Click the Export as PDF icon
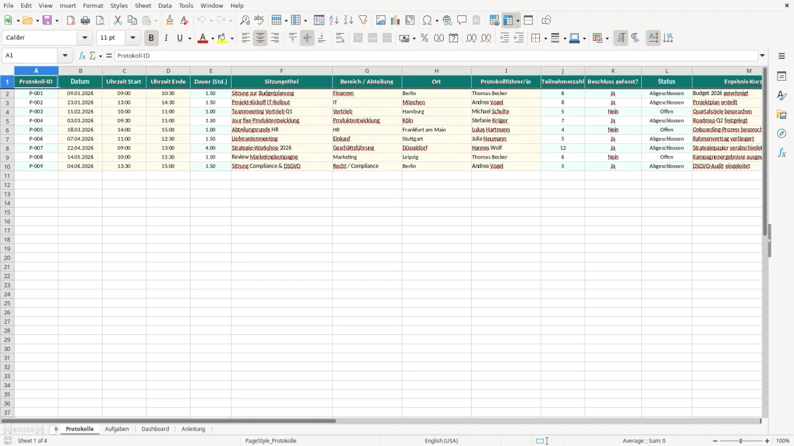 (x=71, y=20)
